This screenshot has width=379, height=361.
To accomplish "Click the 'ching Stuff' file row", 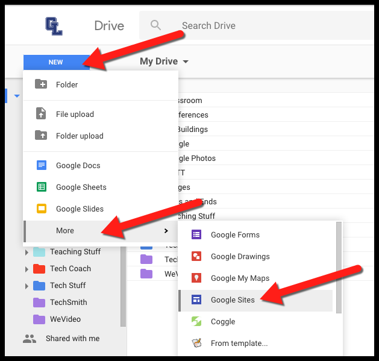I will coord(275,216).
